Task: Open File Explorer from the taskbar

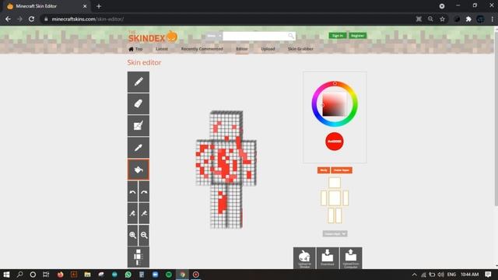Action: tap(87, 275)
